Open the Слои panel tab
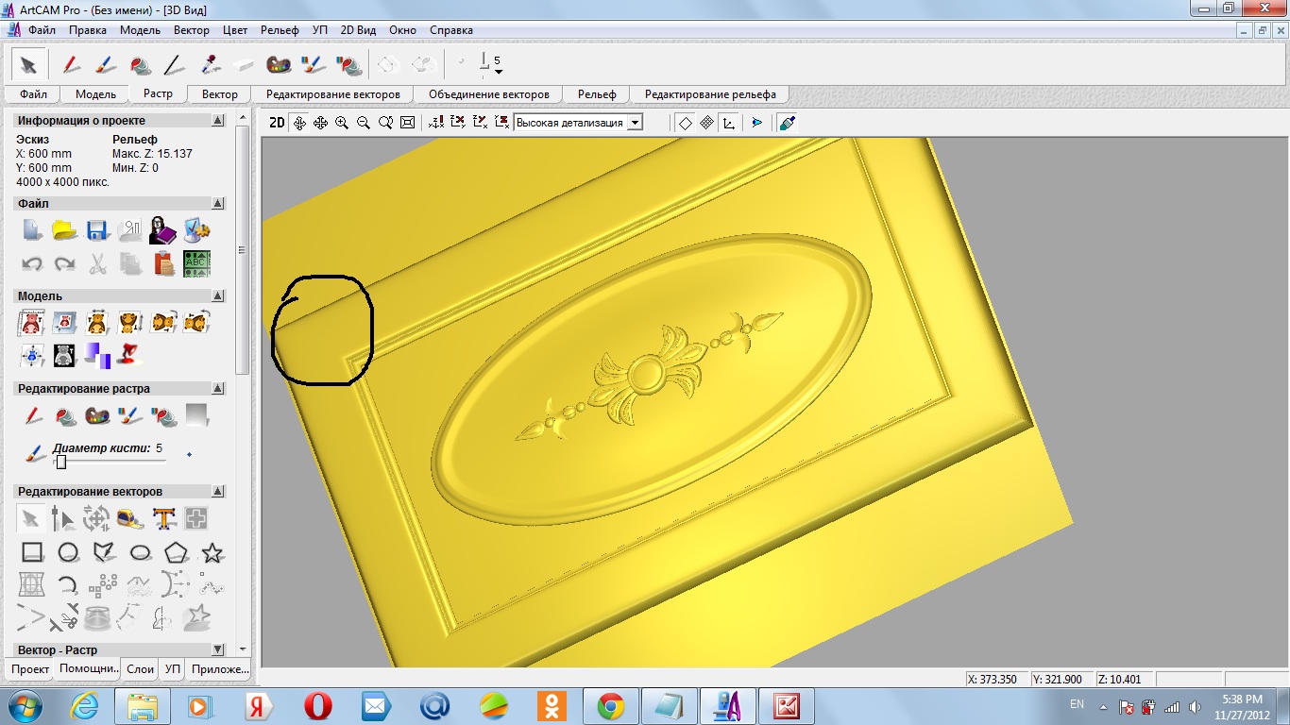This screenshot has height=725, width=1290. [x=141, y=669]
